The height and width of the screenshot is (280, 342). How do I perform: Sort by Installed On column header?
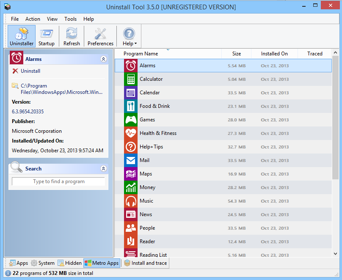274,54
